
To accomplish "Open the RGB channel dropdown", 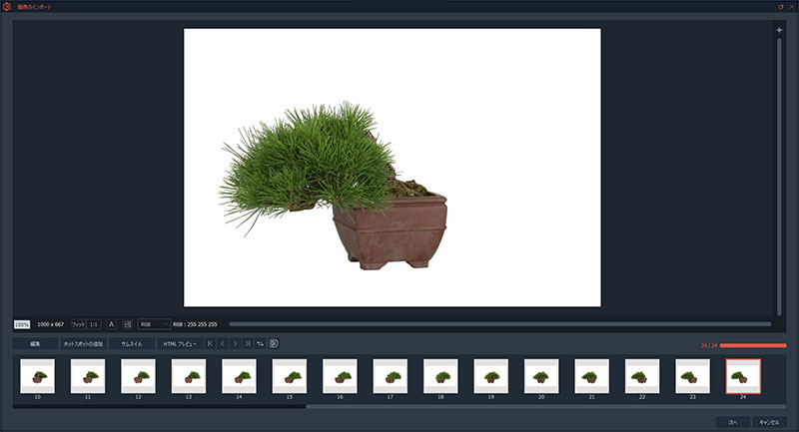I will point(153,324).
